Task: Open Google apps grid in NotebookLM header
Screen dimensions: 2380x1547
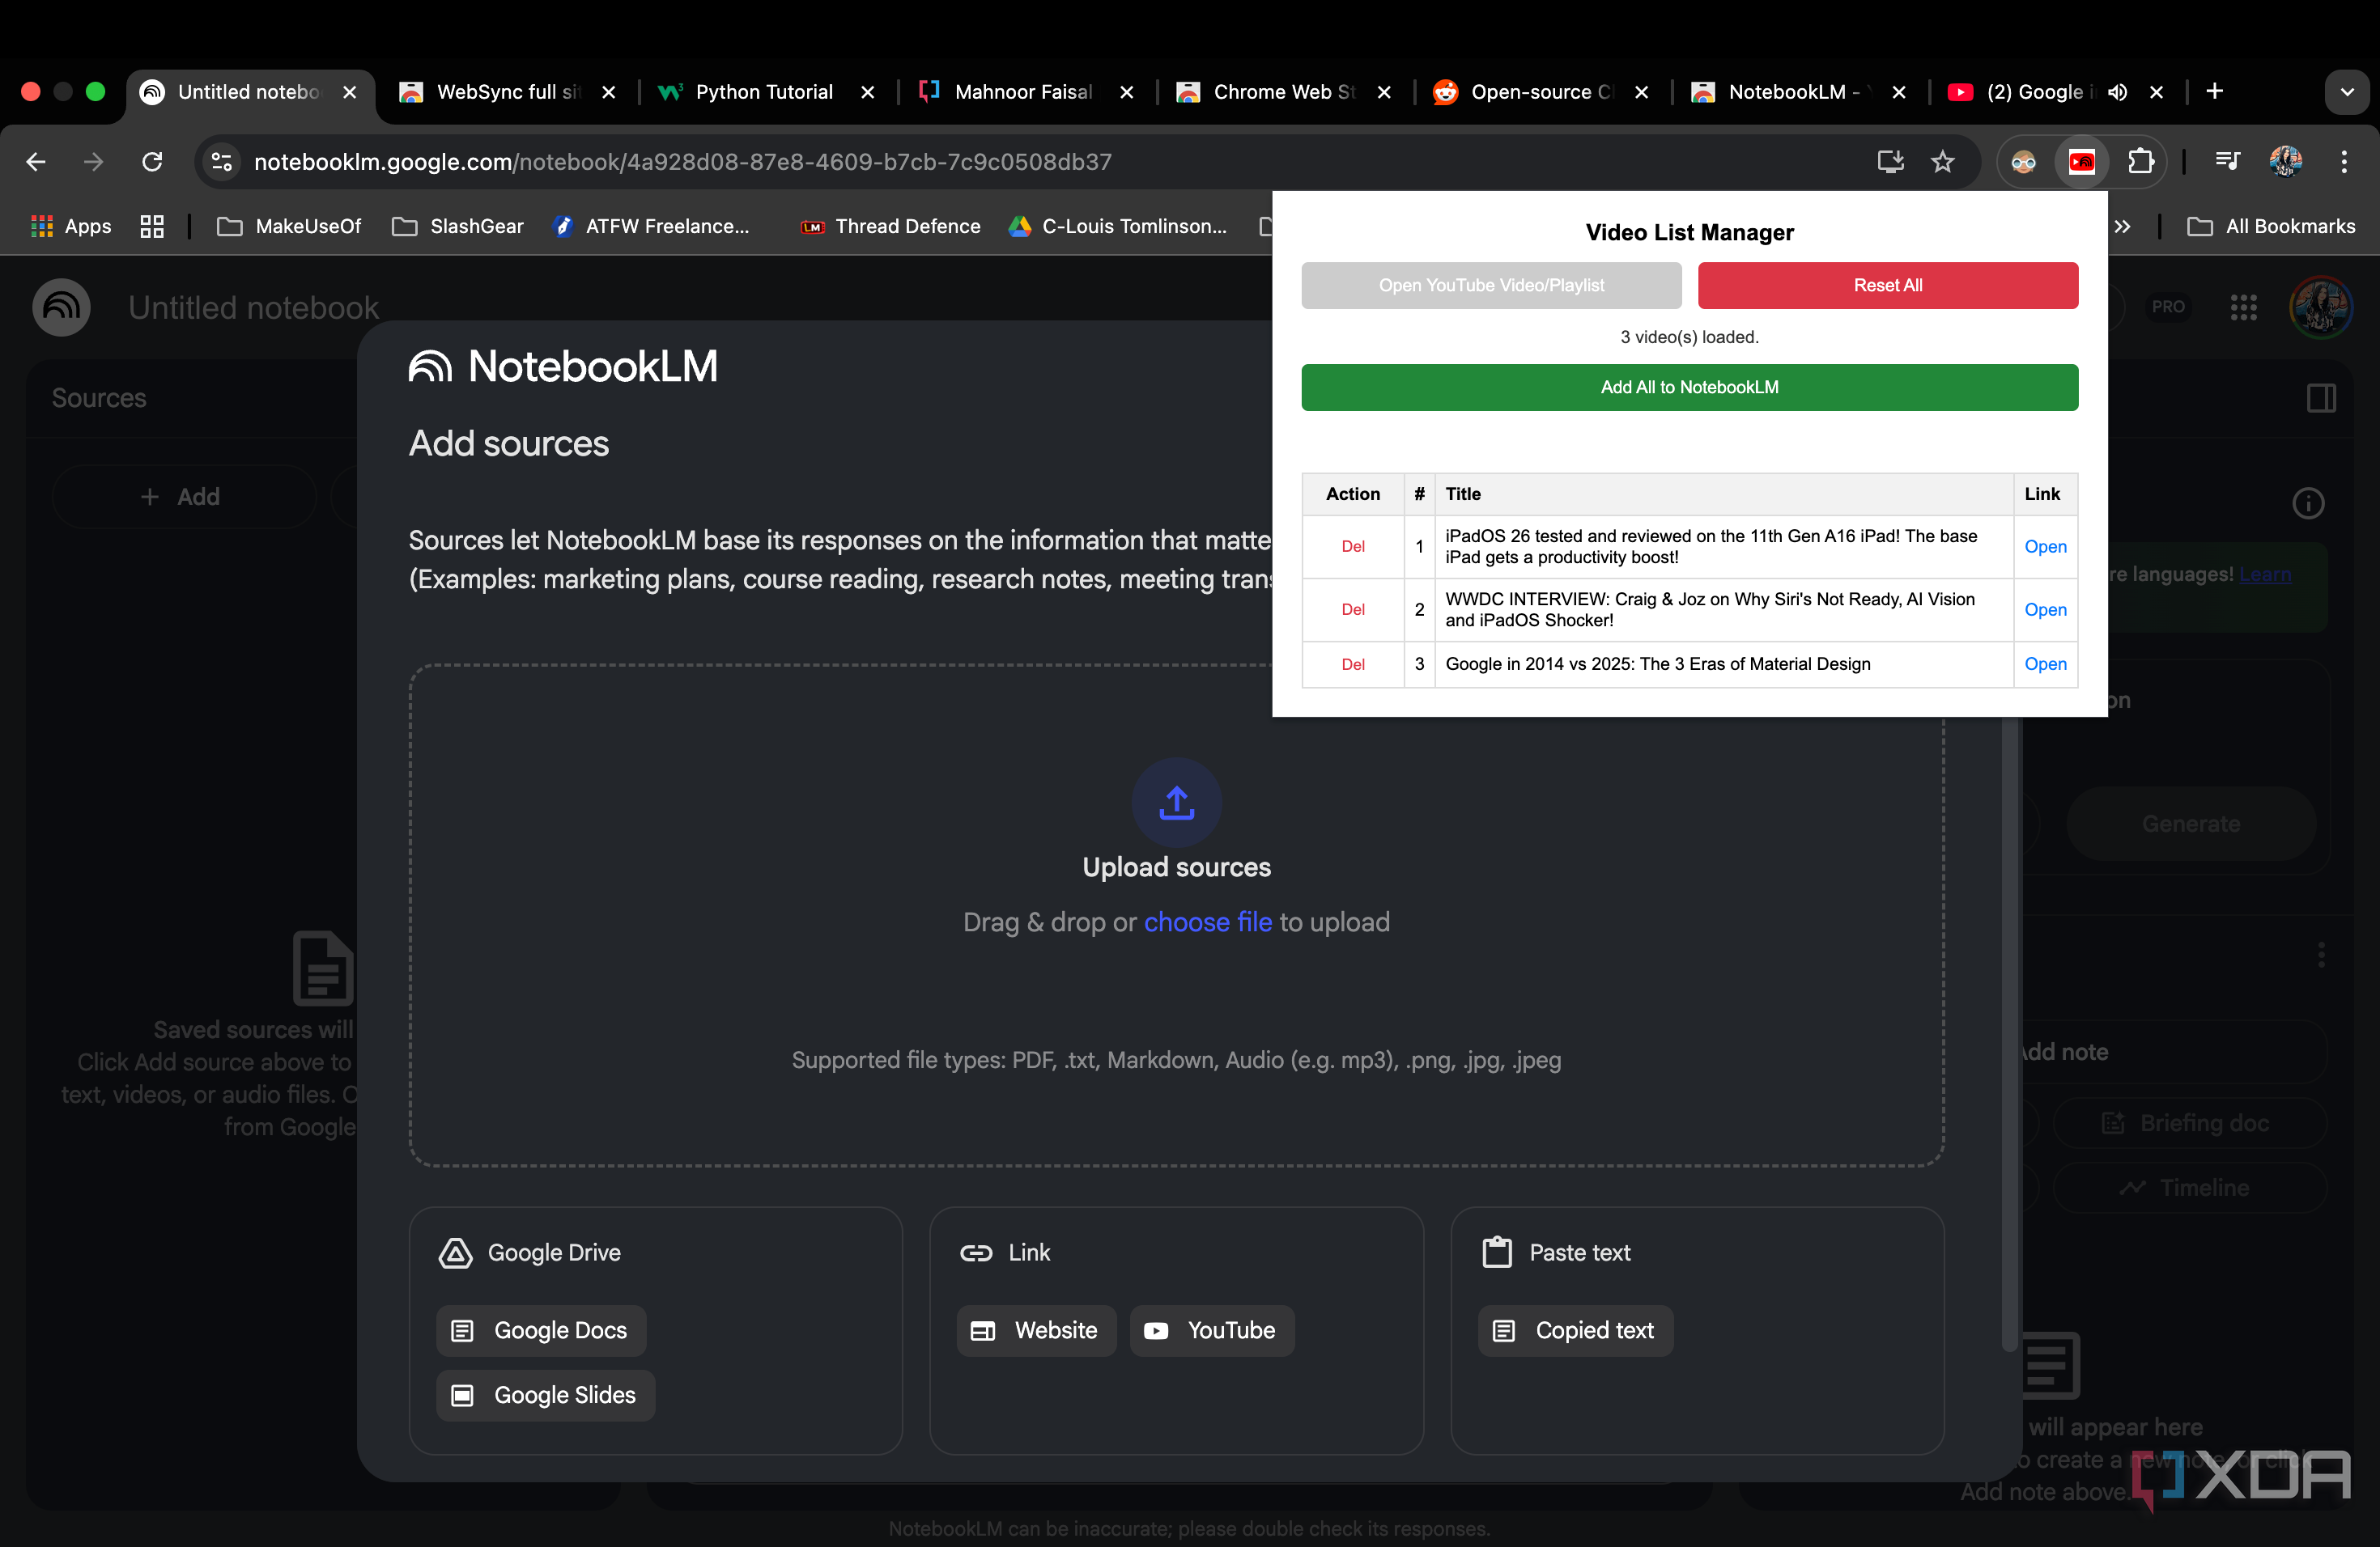Action: 2244,307
